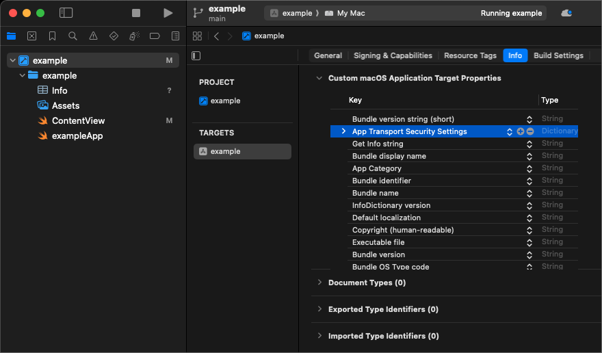Expand App Transport Security Settings row
Screen dimensions: 602x353
tap(343, 131)
